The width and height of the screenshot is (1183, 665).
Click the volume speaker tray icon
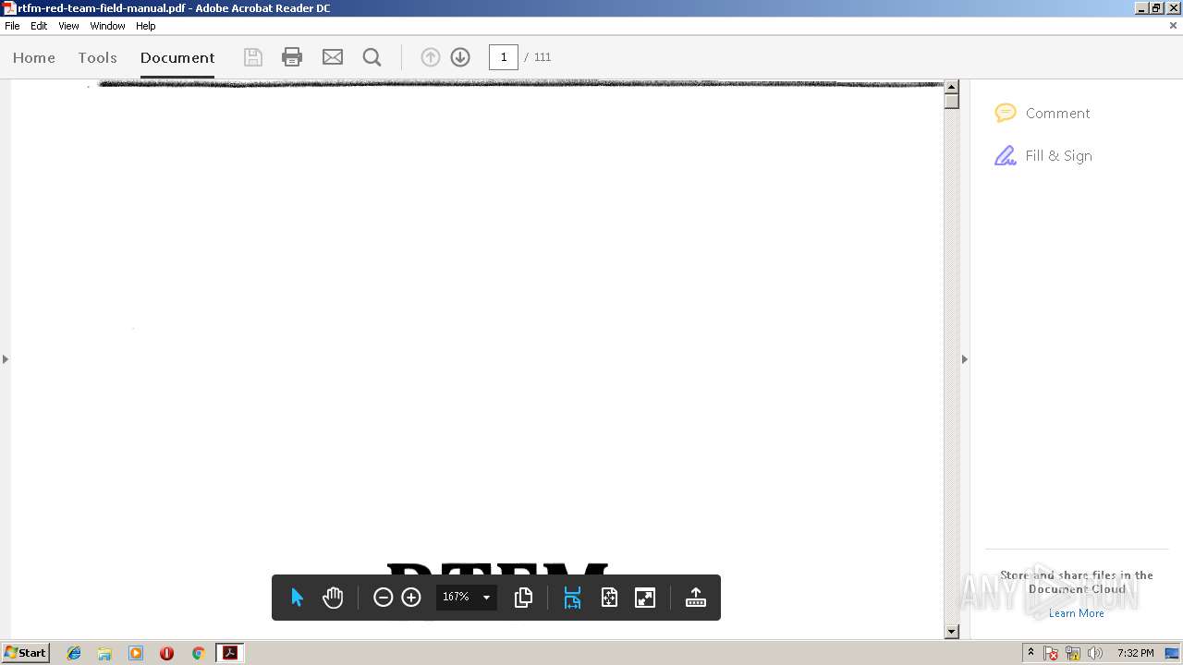(1095, 653)
